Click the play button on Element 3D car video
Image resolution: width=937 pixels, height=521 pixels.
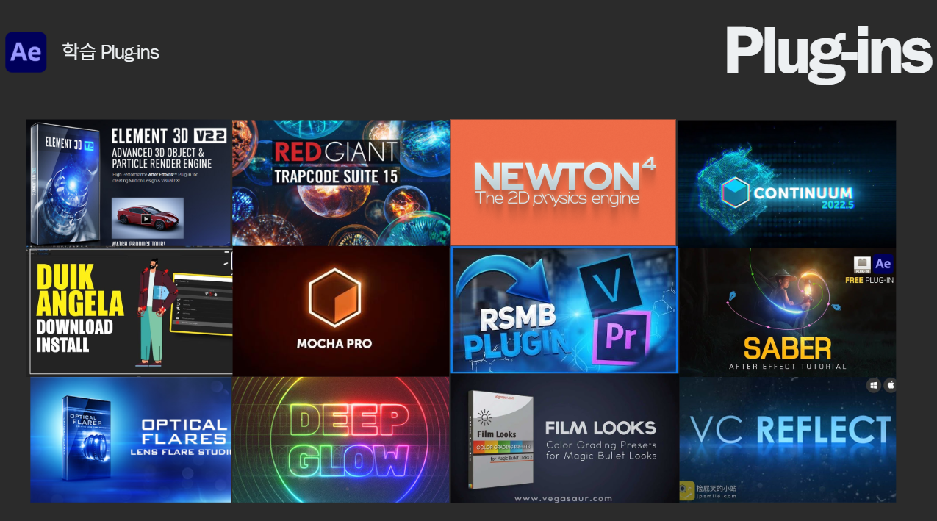tap(147, 218)
